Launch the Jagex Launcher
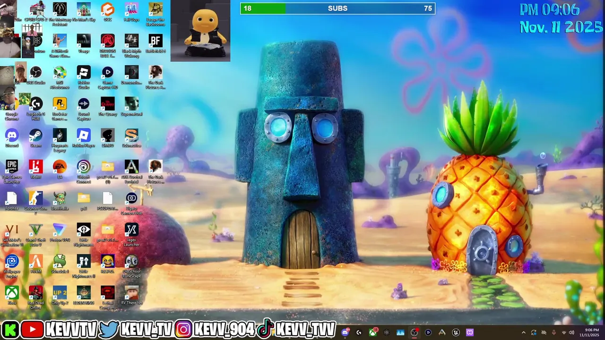The image size is (605, 340). tap(131, 235)
